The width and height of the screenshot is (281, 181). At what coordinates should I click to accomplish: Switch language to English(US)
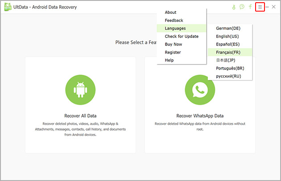pos(230,37)
